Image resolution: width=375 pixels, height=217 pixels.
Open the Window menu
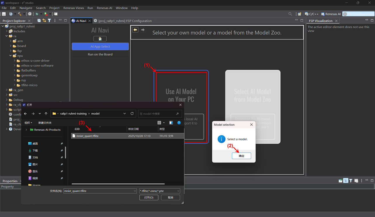tap(121, 8)
